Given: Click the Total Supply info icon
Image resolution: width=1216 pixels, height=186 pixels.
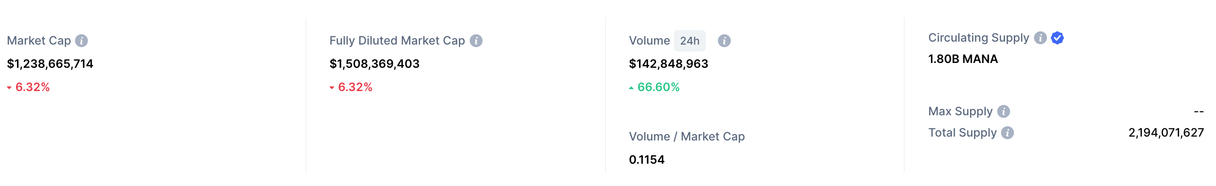Looking at the screenshot, I should (1008, 133).
